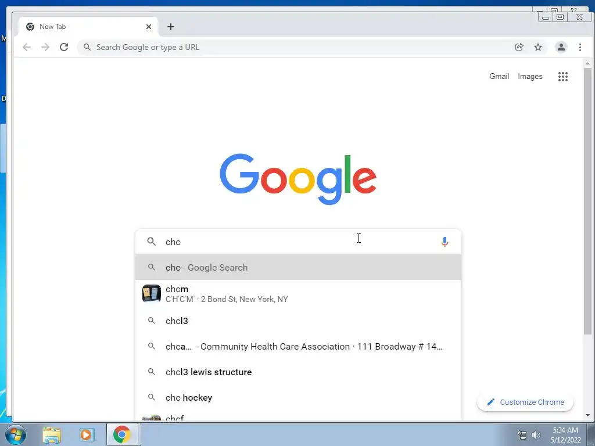Screen dimensions: 595x446
Task: Select 'chcl3 lewis structure' suggestion
Action: click(298, 372)
